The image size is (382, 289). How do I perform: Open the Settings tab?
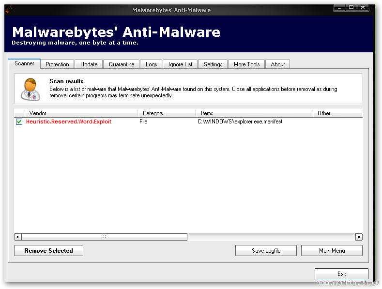[213, 64]
